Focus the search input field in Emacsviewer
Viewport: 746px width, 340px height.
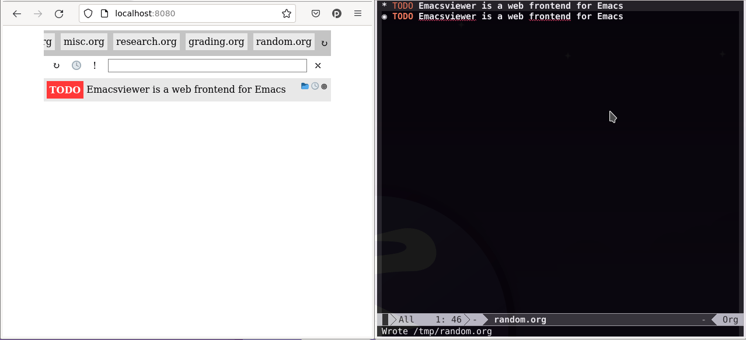tap(207, 65)
